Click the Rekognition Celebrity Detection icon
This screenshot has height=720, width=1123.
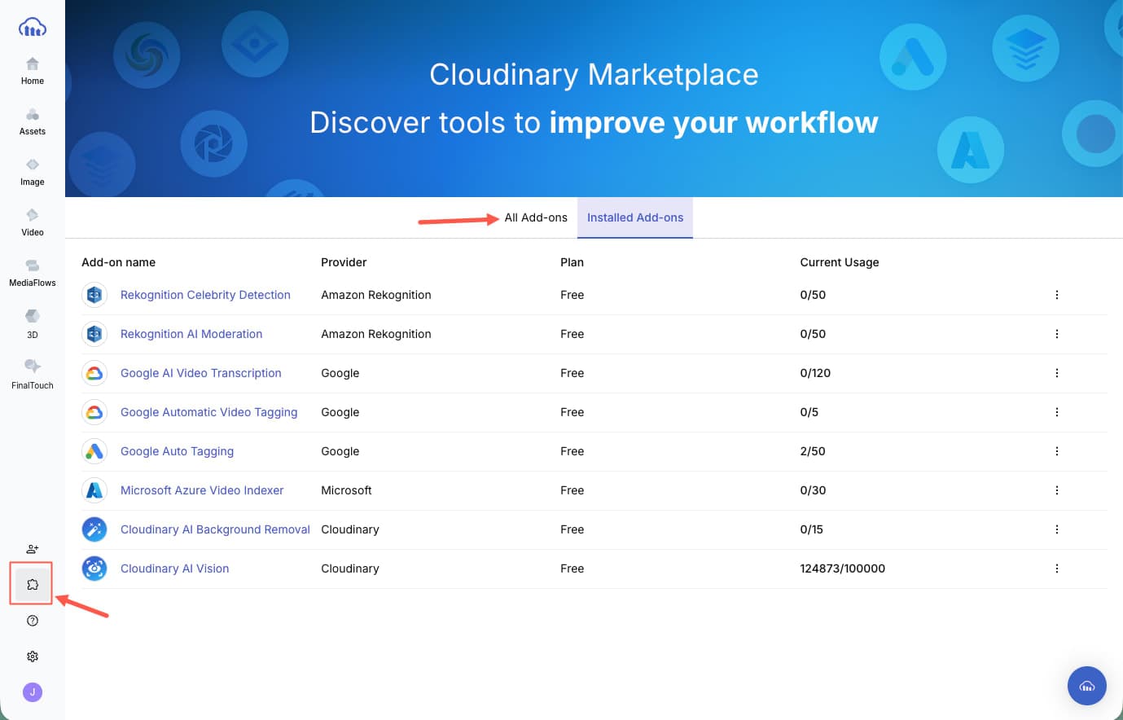(94, 295)
